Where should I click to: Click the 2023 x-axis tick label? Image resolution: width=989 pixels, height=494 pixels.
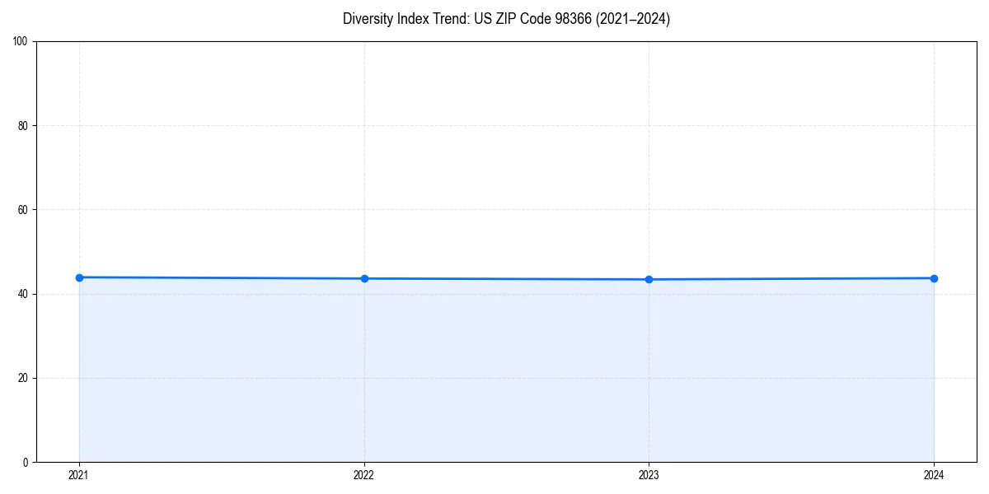649,475
